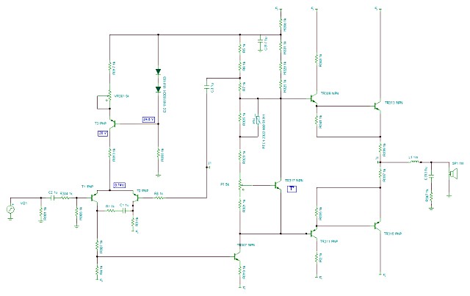Click the TR315 PNP label
The width and height of the screenshot is (470, 296).
tap(393, 234)
